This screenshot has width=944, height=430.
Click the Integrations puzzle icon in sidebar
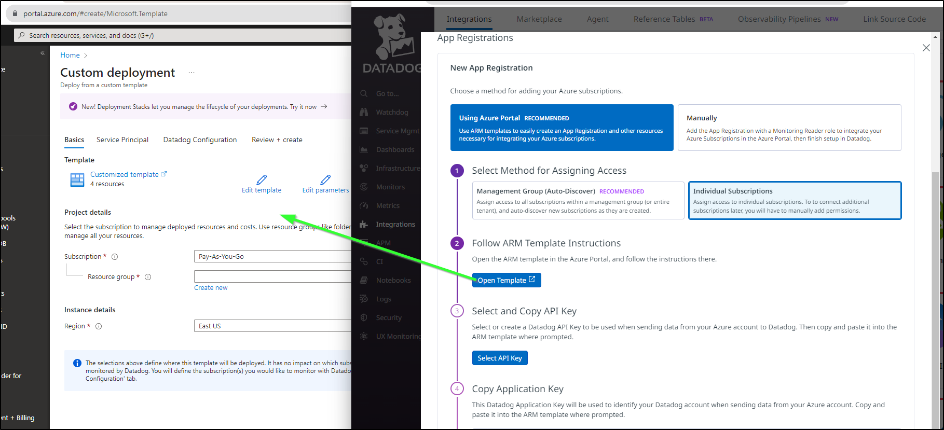point(364,225)
